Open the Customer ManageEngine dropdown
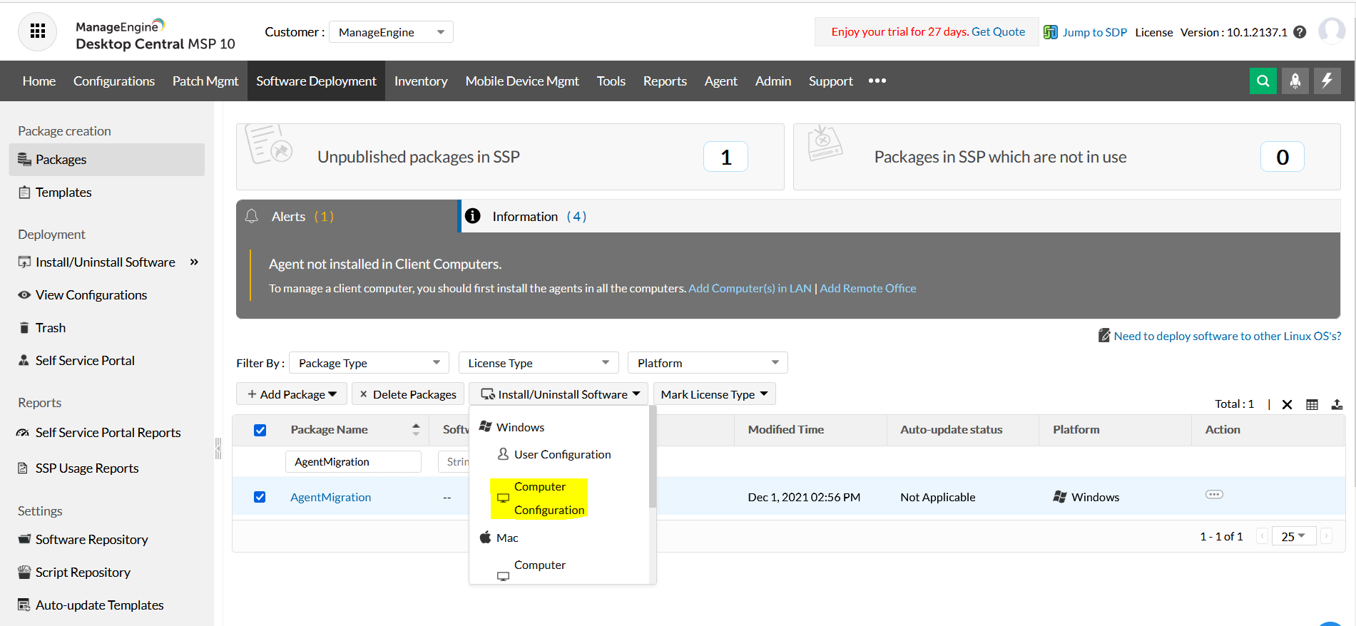The width and height of the screenshot is (1356, 626). (x=391, y=32)
